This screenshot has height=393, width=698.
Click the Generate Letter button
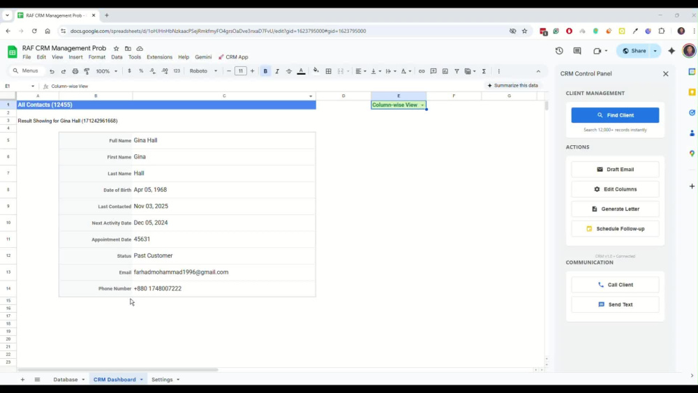coord(615,209)
